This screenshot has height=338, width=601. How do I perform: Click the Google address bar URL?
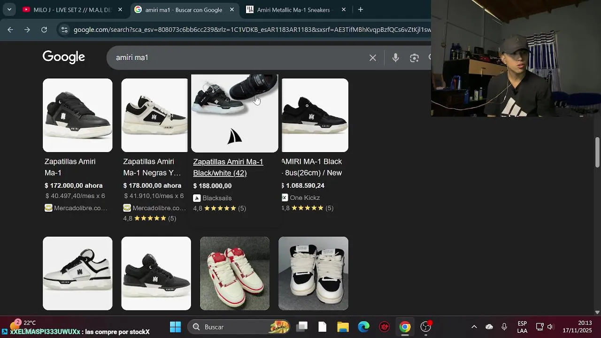click(x=252, y=30)
